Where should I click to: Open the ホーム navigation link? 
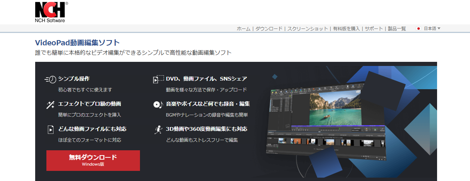coord(244,28)
